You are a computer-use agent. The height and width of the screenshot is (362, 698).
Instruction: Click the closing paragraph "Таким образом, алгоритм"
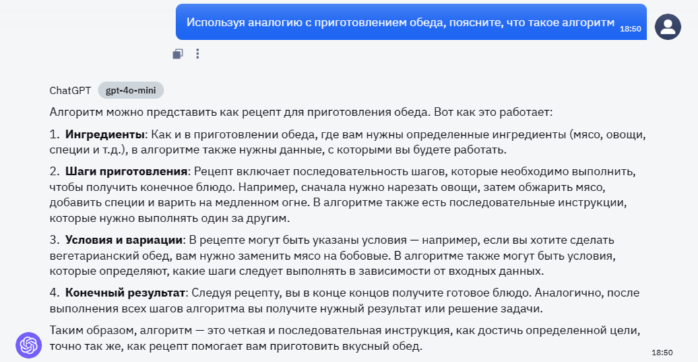345,338
